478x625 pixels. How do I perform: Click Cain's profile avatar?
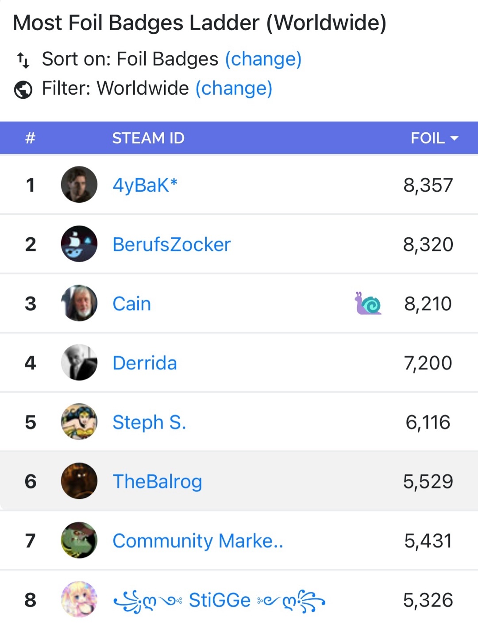(79, 303)
